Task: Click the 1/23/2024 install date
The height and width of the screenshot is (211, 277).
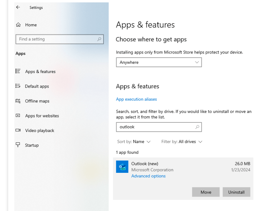Action: click(241, 170)
